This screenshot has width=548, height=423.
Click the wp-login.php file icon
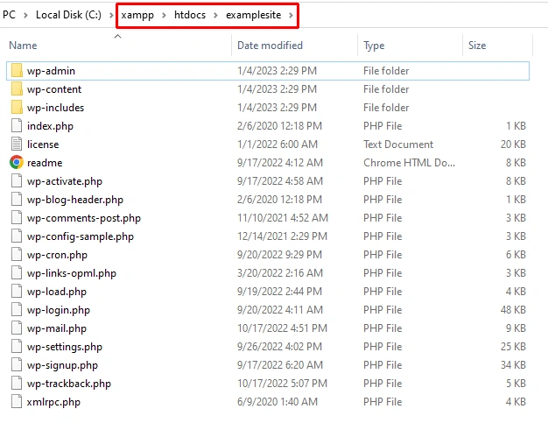17,310
